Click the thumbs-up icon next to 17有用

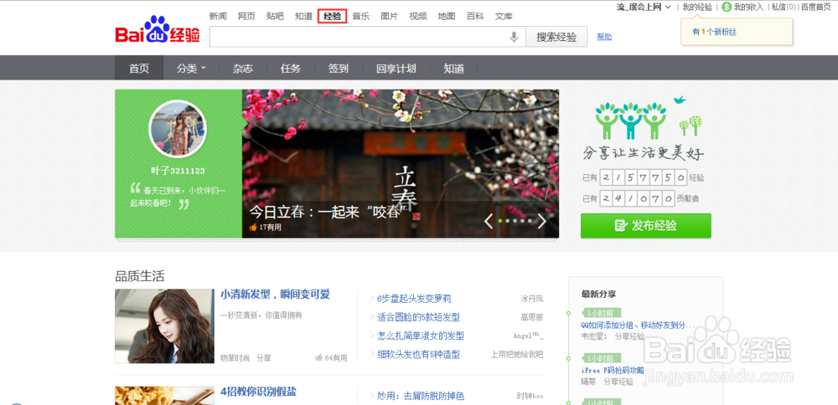(253, 228)
